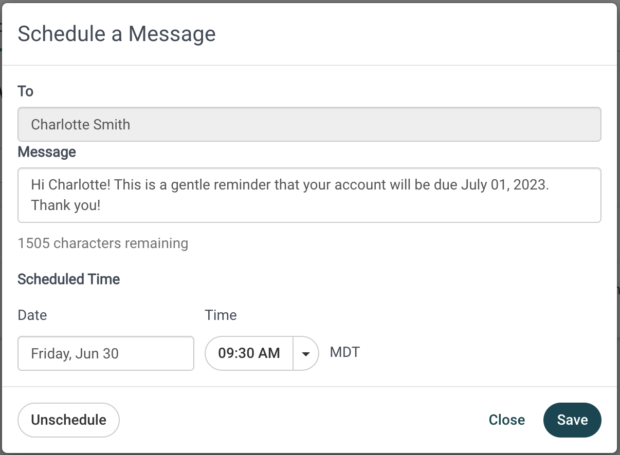This screenshot has width=620, height=455.
Task: Expand the time dropdown arrow
Action: (x=306, y=353)
